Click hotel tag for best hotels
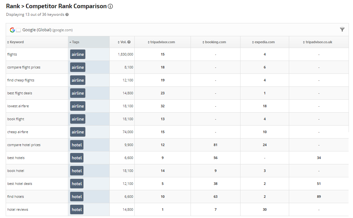Viewport: 353px width, 218px height. [x=77, y=158]
